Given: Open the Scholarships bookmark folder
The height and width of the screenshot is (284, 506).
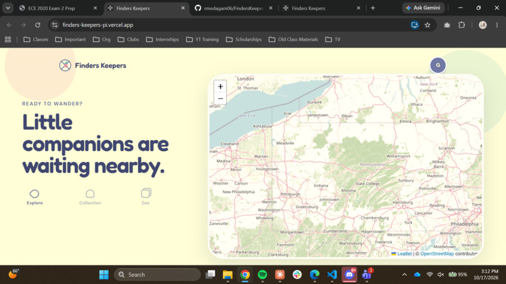Looking at the screenshot, I should (244, 39).
